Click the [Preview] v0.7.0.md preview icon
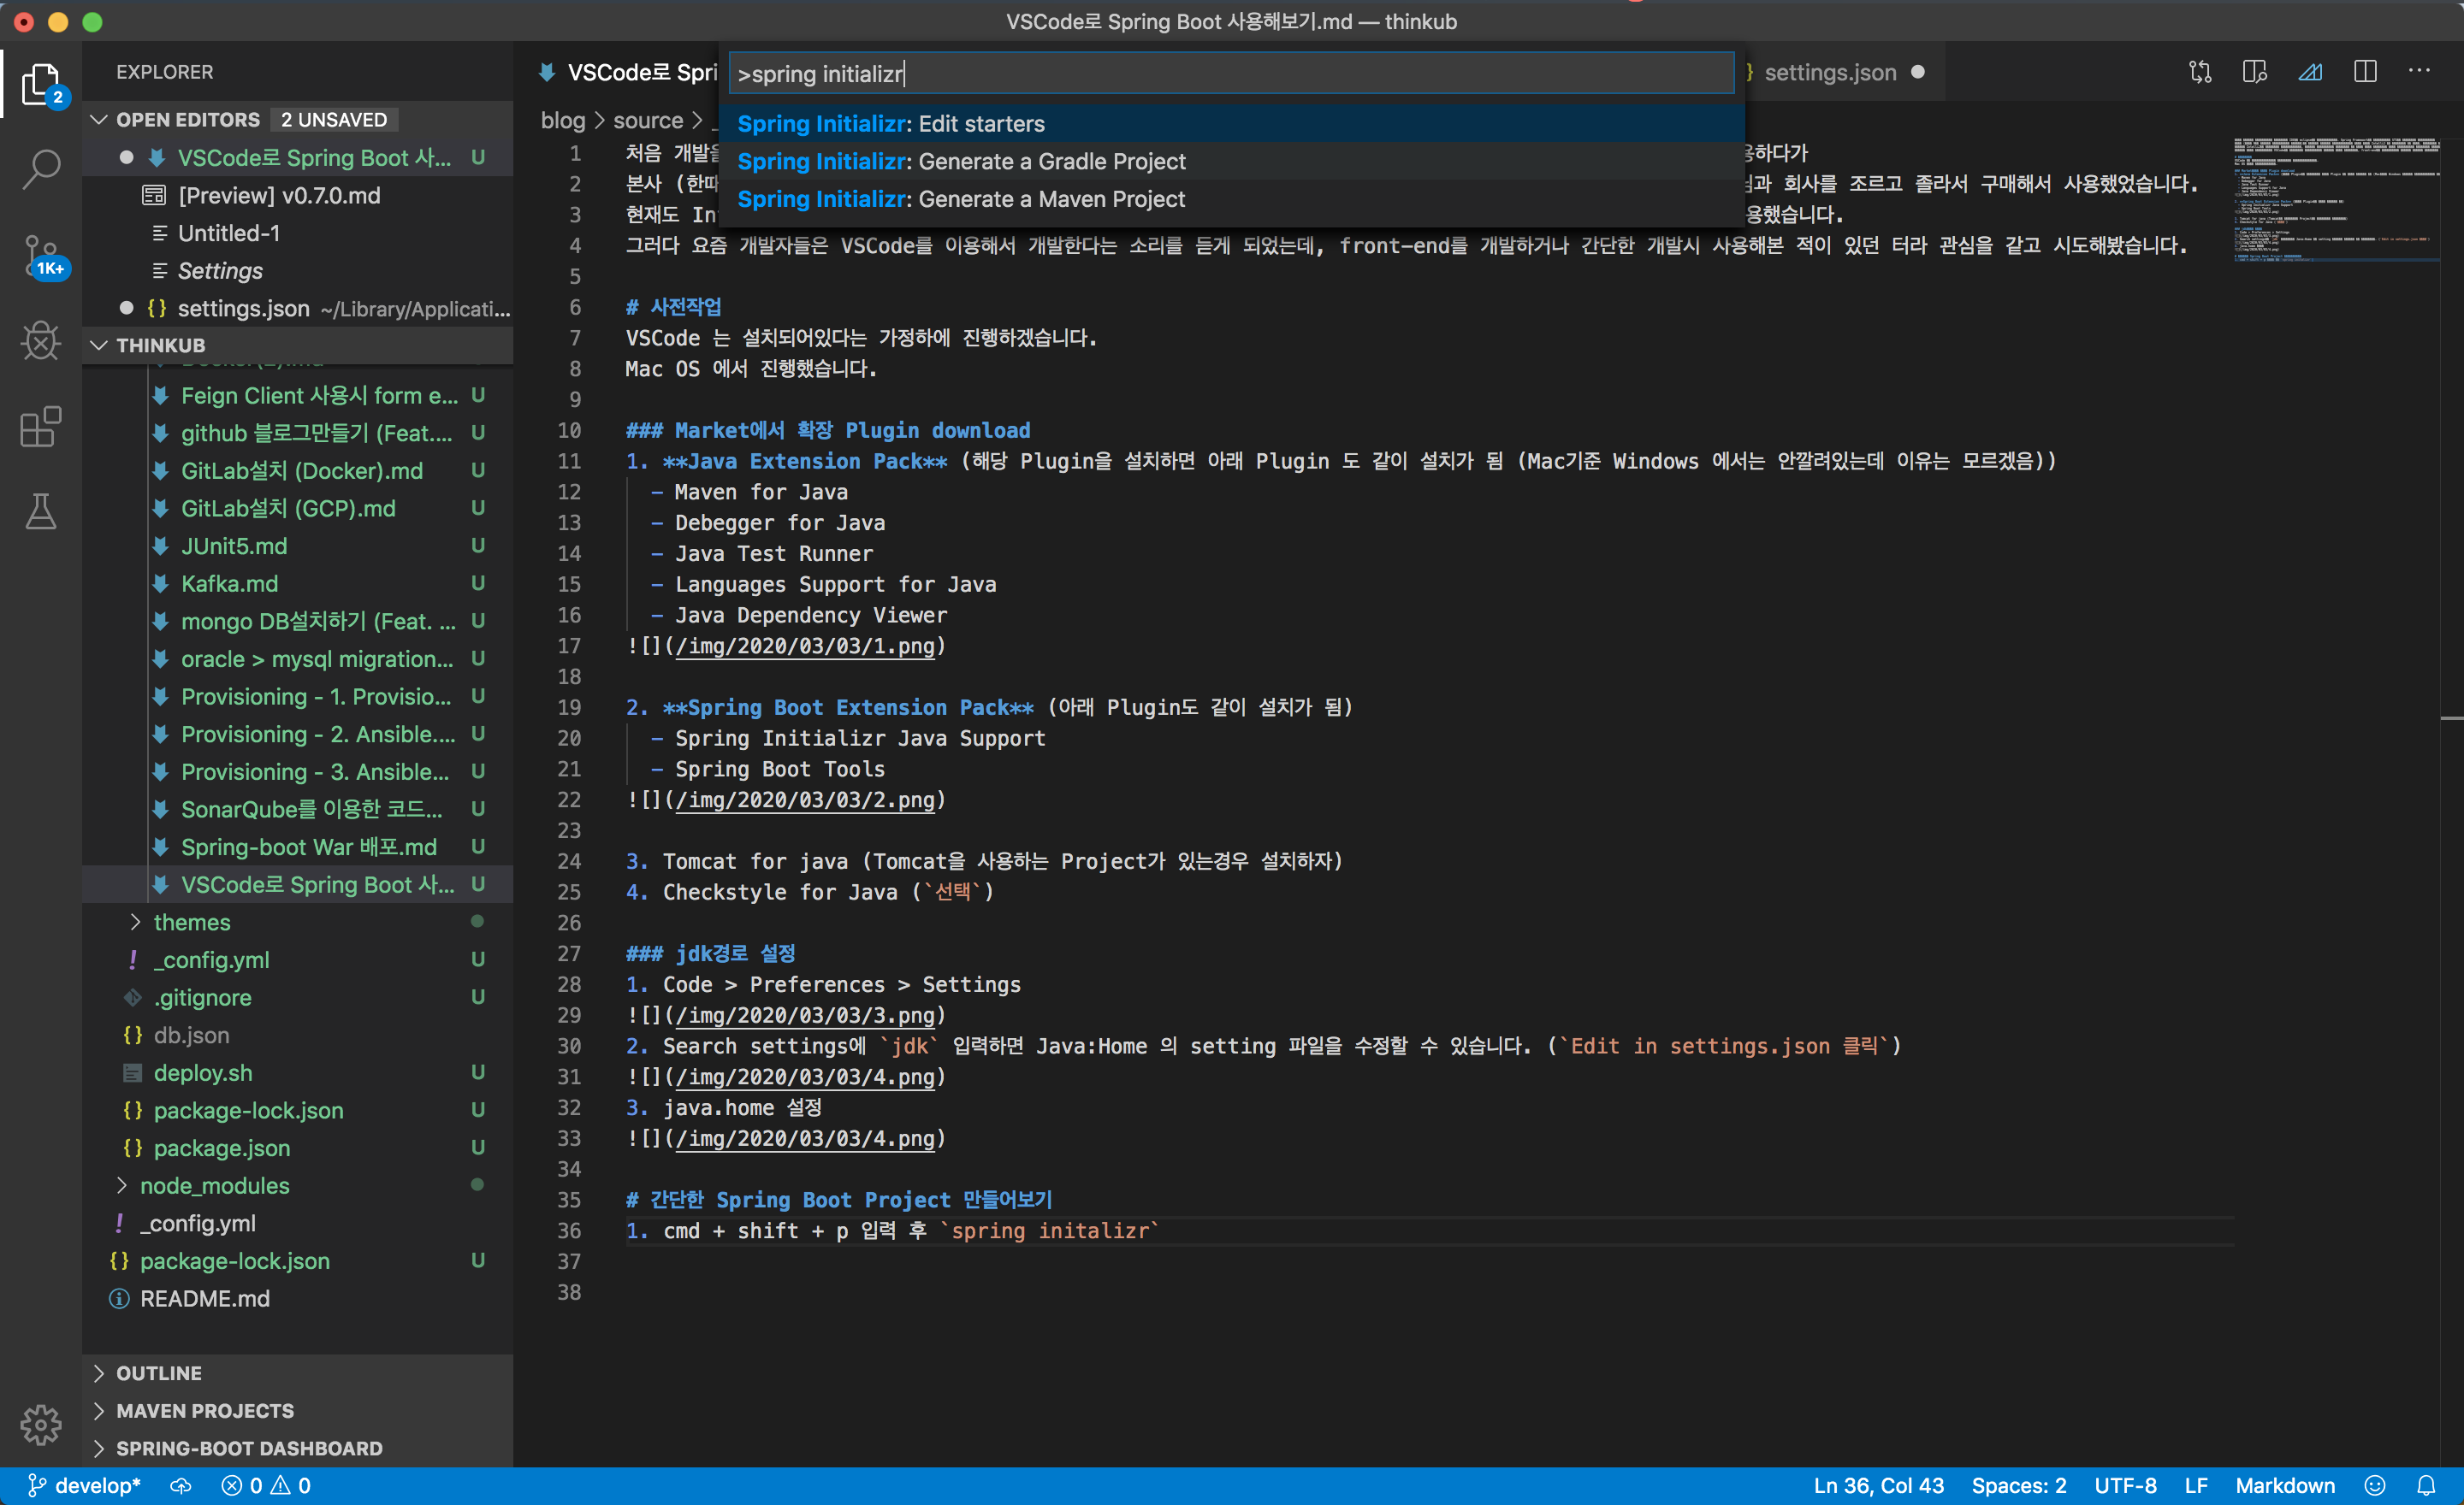This screenshot has width=2464, height=1505. 153,195
